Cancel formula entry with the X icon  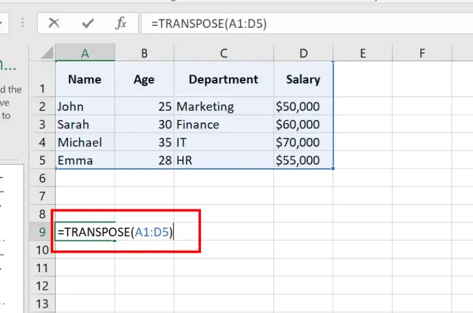point(54,23)
